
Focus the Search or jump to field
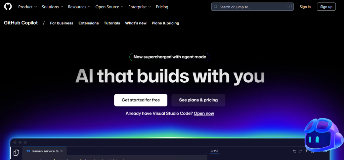coord(252,7)
